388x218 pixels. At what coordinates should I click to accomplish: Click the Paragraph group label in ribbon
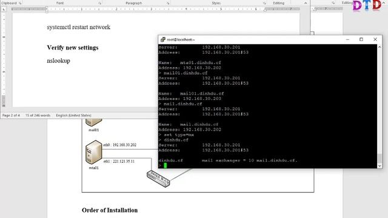click(x=134, y=3)
